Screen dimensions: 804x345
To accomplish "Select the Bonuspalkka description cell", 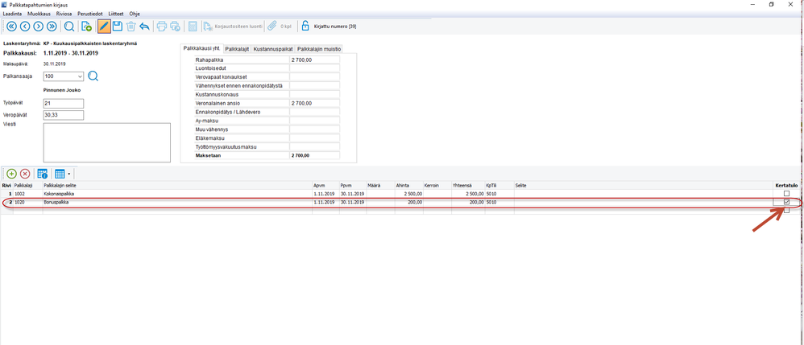I will [177, 202].
